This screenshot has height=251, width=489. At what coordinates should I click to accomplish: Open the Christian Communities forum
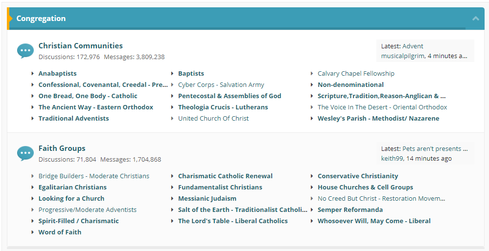[81, 46]
